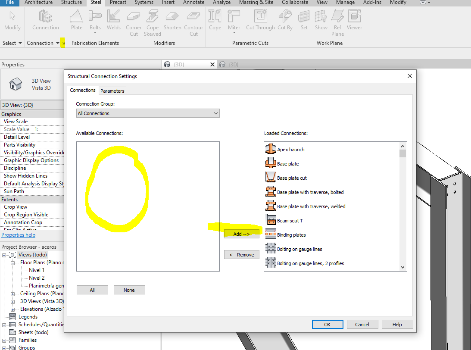Select the Binding plates connection icon

coord(271,234)
